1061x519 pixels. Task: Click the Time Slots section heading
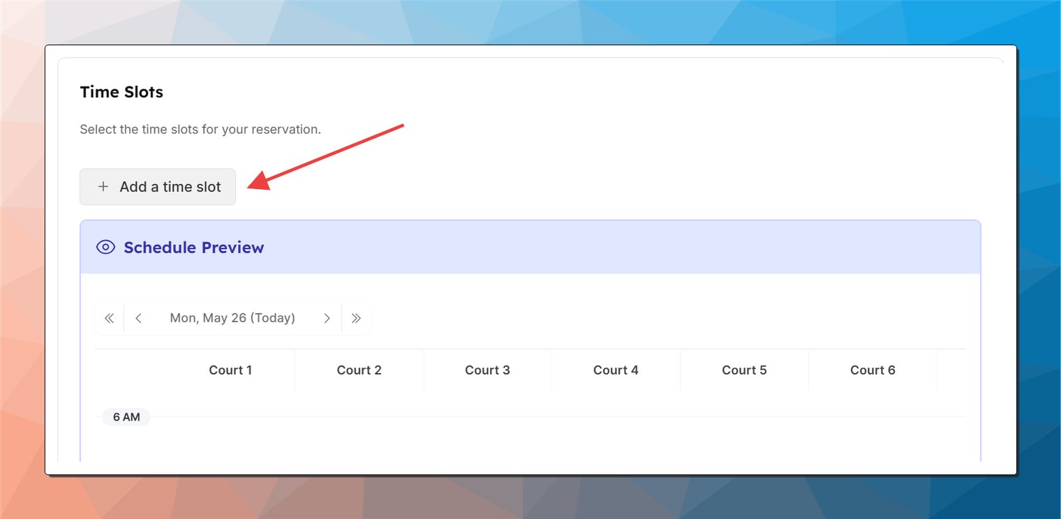[121, 92]
